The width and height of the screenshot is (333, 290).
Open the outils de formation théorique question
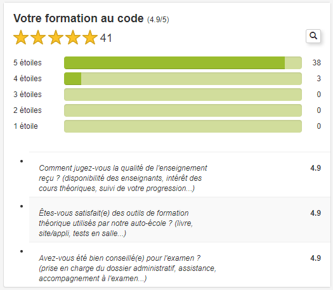[x=180, y=220]
